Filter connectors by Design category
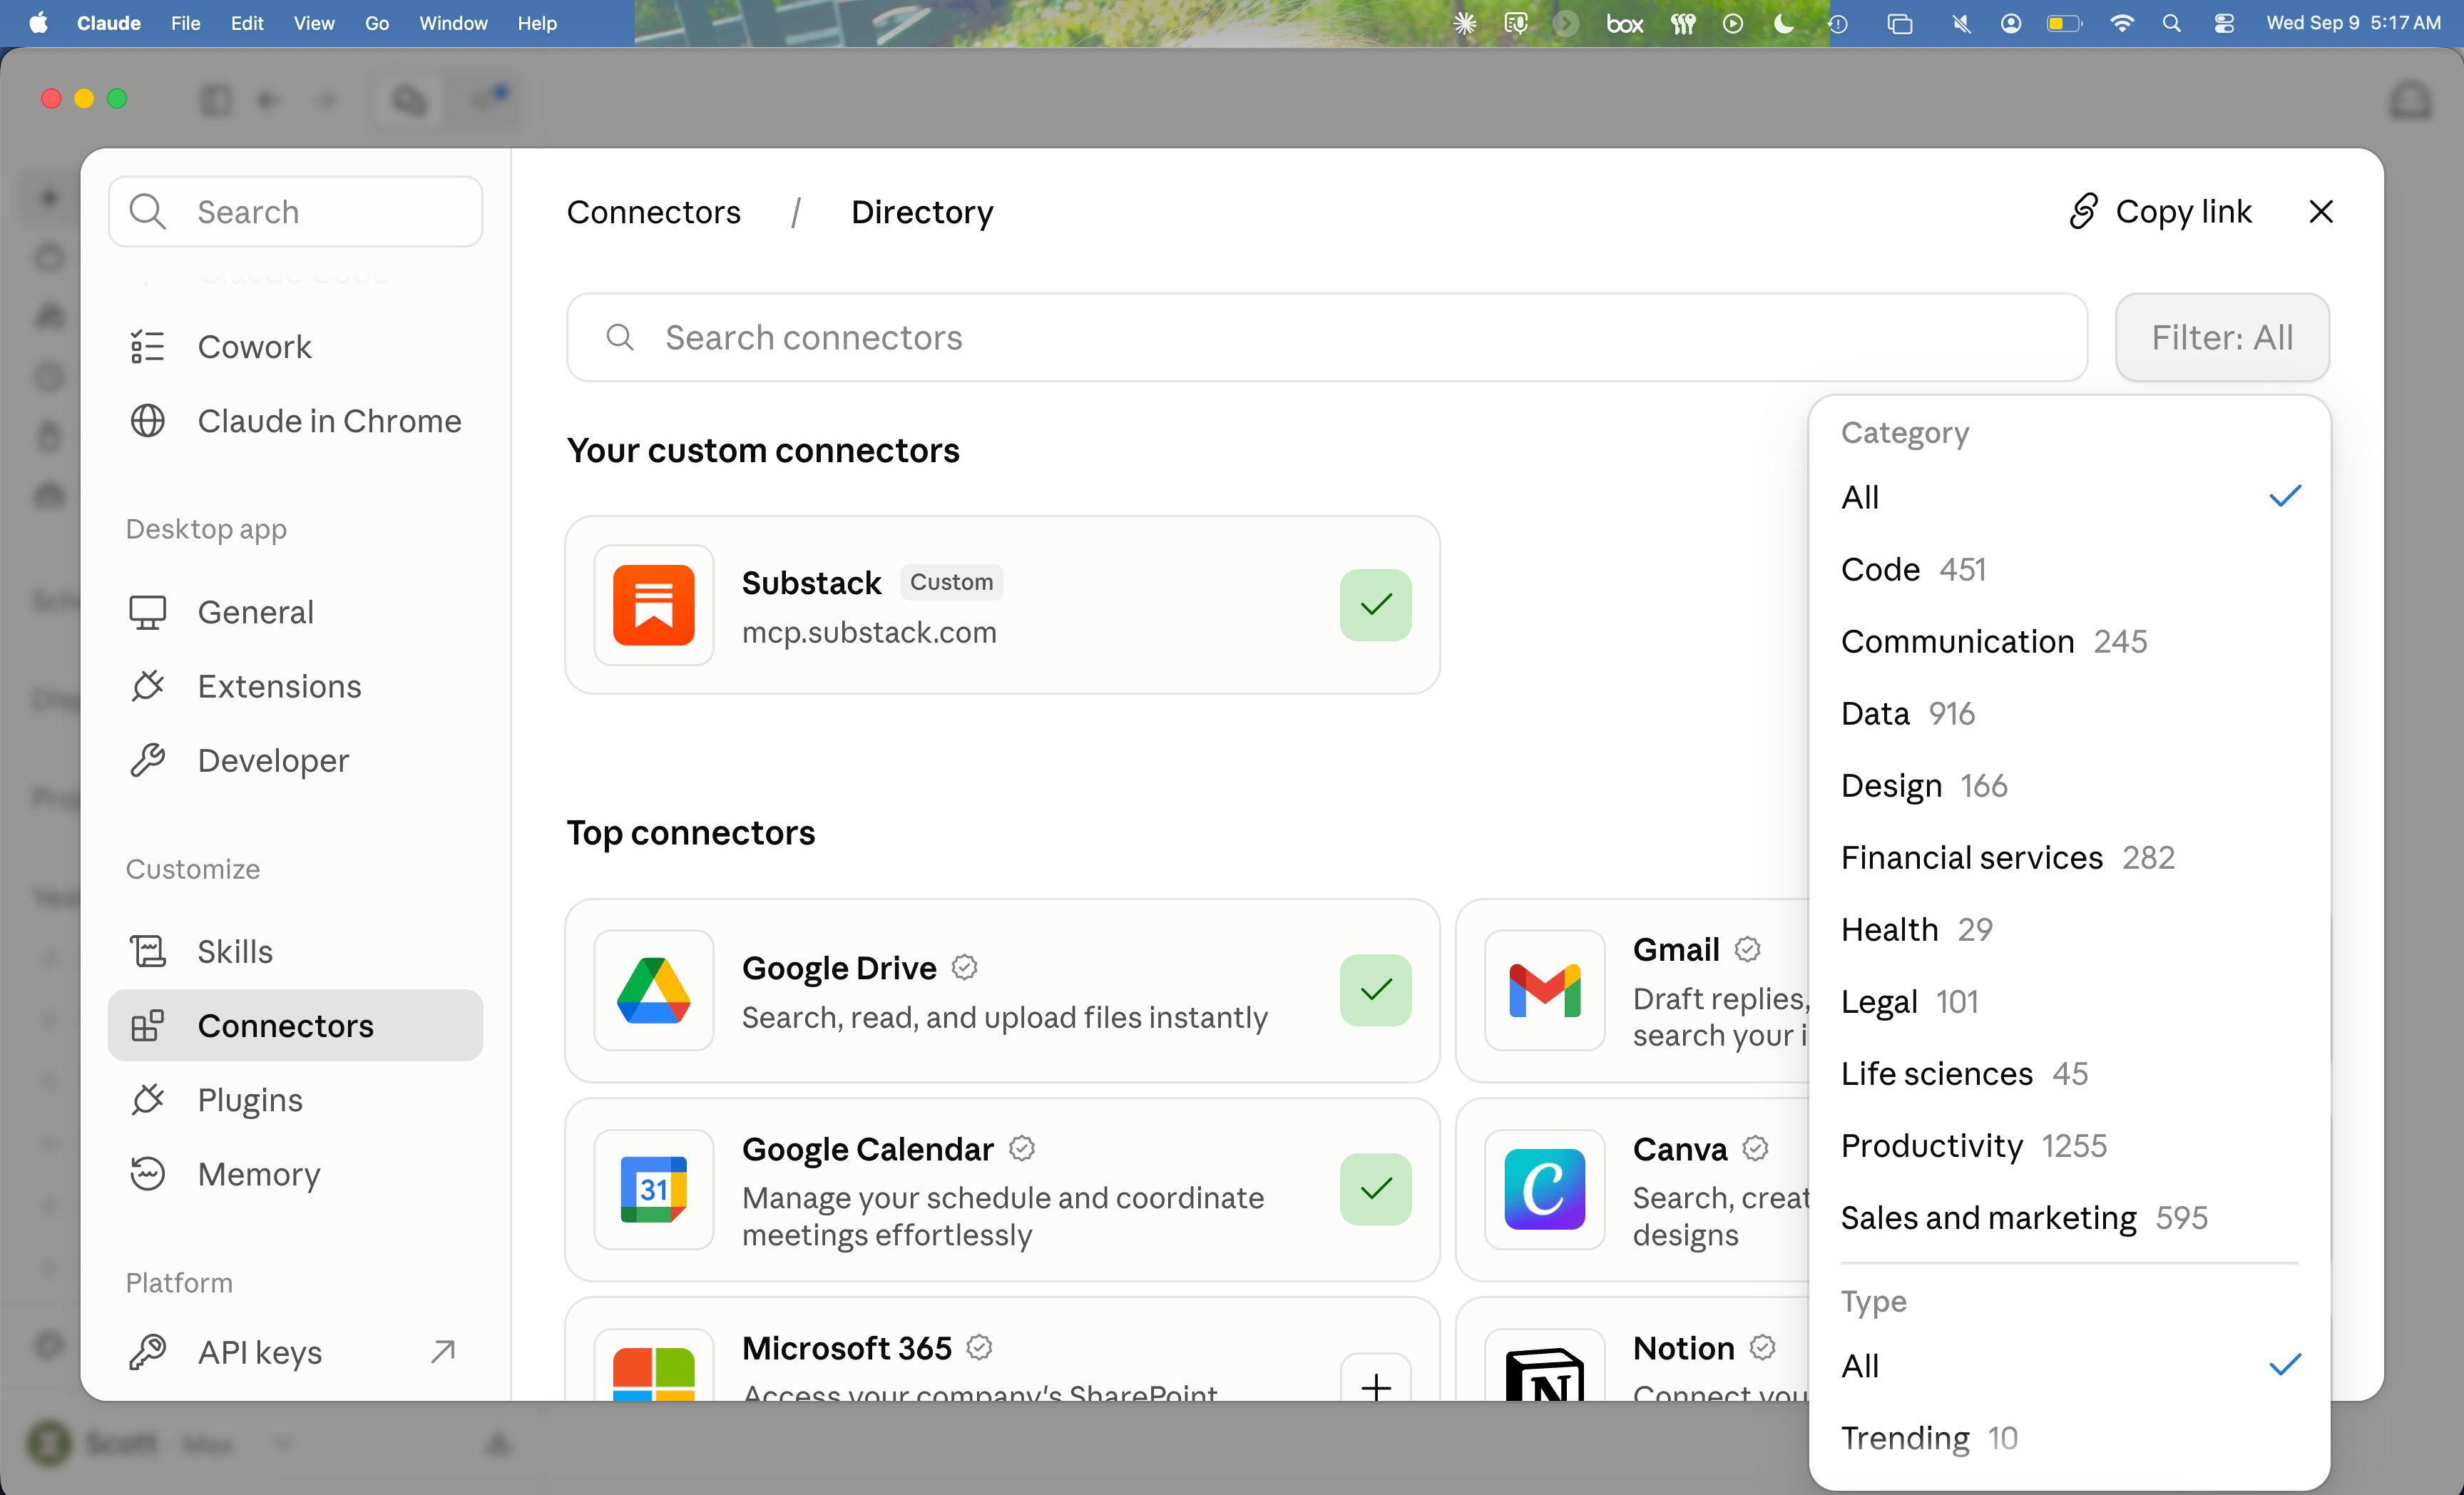Viewport: 2464px width, 1495px height. pos(2070,785)
